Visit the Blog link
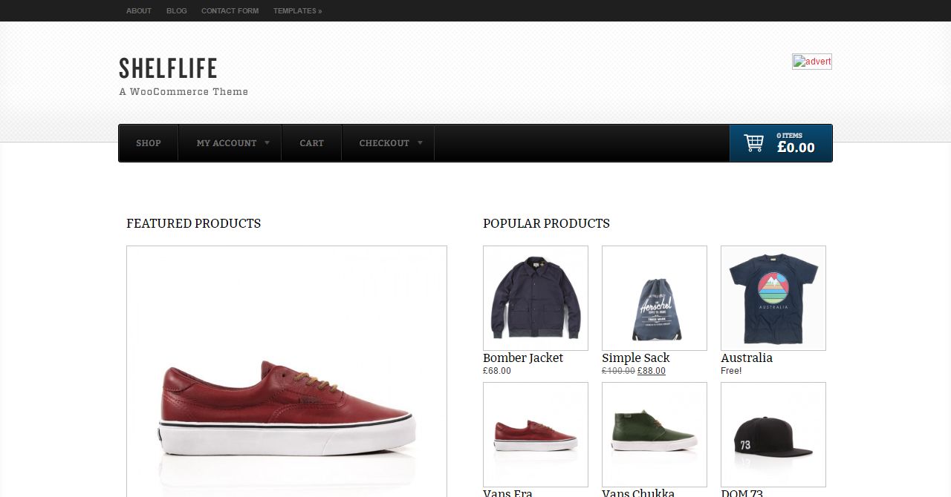951x497 pixels. coord(177,11)
